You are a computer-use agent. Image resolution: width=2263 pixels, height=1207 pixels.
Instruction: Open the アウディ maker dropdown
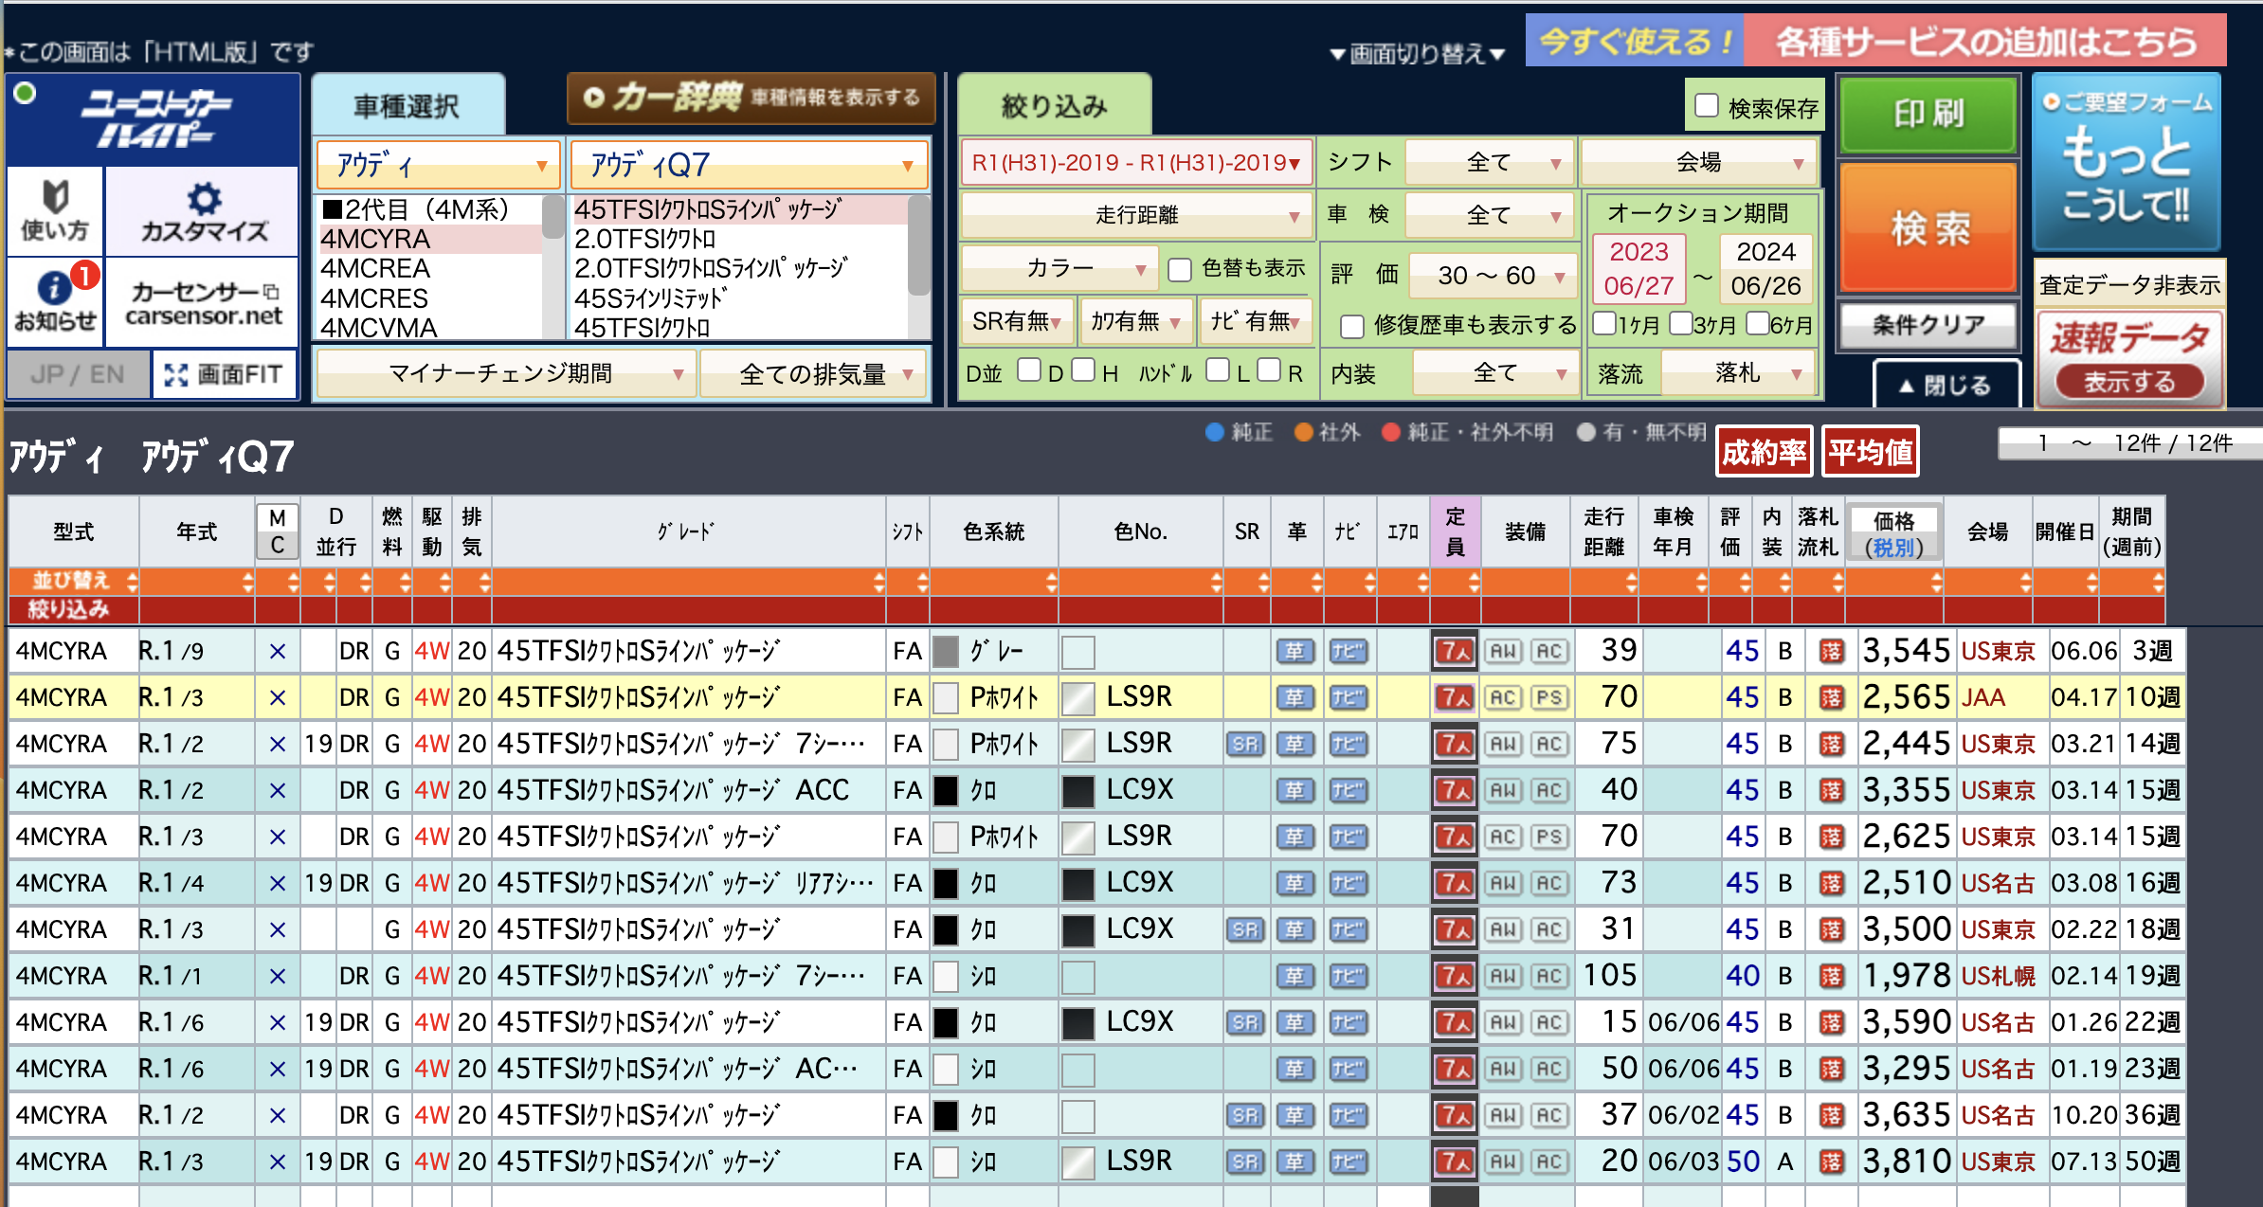tap(438, 166)
